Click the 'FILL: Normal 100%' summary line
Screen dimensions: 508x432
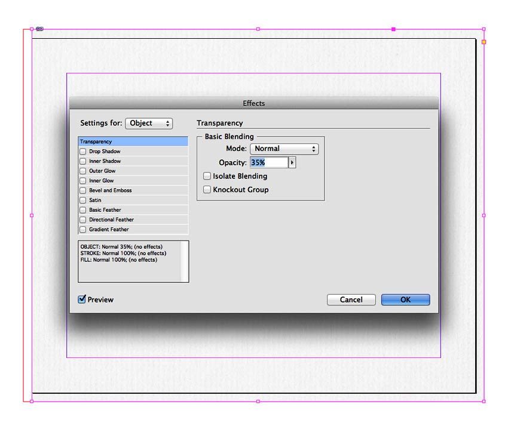pos(119,260)
